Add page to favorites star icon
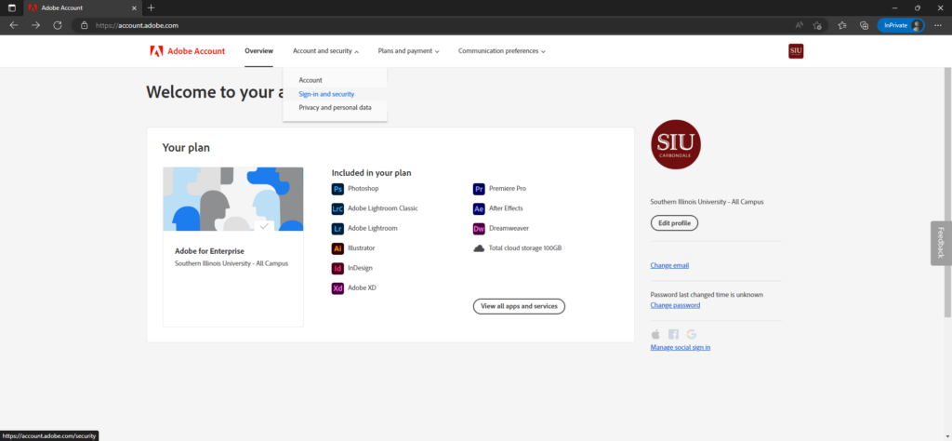This screenshot has width=952, height=441. [817, 25]
